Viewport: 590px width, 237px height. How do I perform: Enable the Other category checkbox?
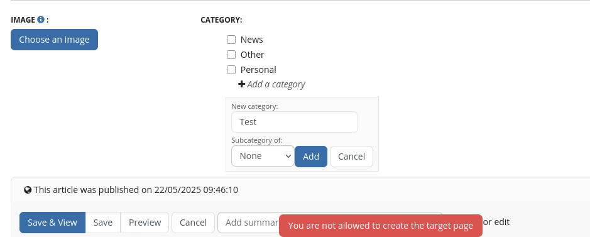click(x=231, y=55)
